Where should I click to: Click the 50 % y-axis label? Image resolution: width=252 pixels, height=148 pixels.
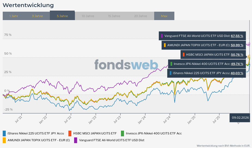[8, 53]
